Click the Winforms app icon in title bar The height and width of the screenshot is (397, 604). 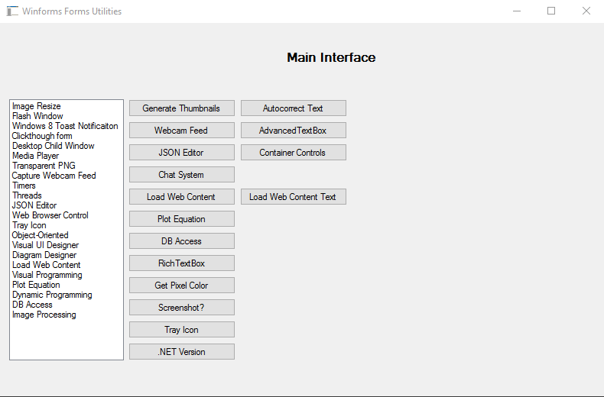click(x=12, y=11)
